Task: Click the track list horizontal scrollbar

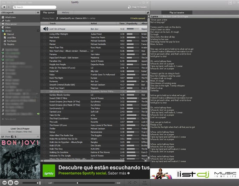Action: tap(84, 161)
